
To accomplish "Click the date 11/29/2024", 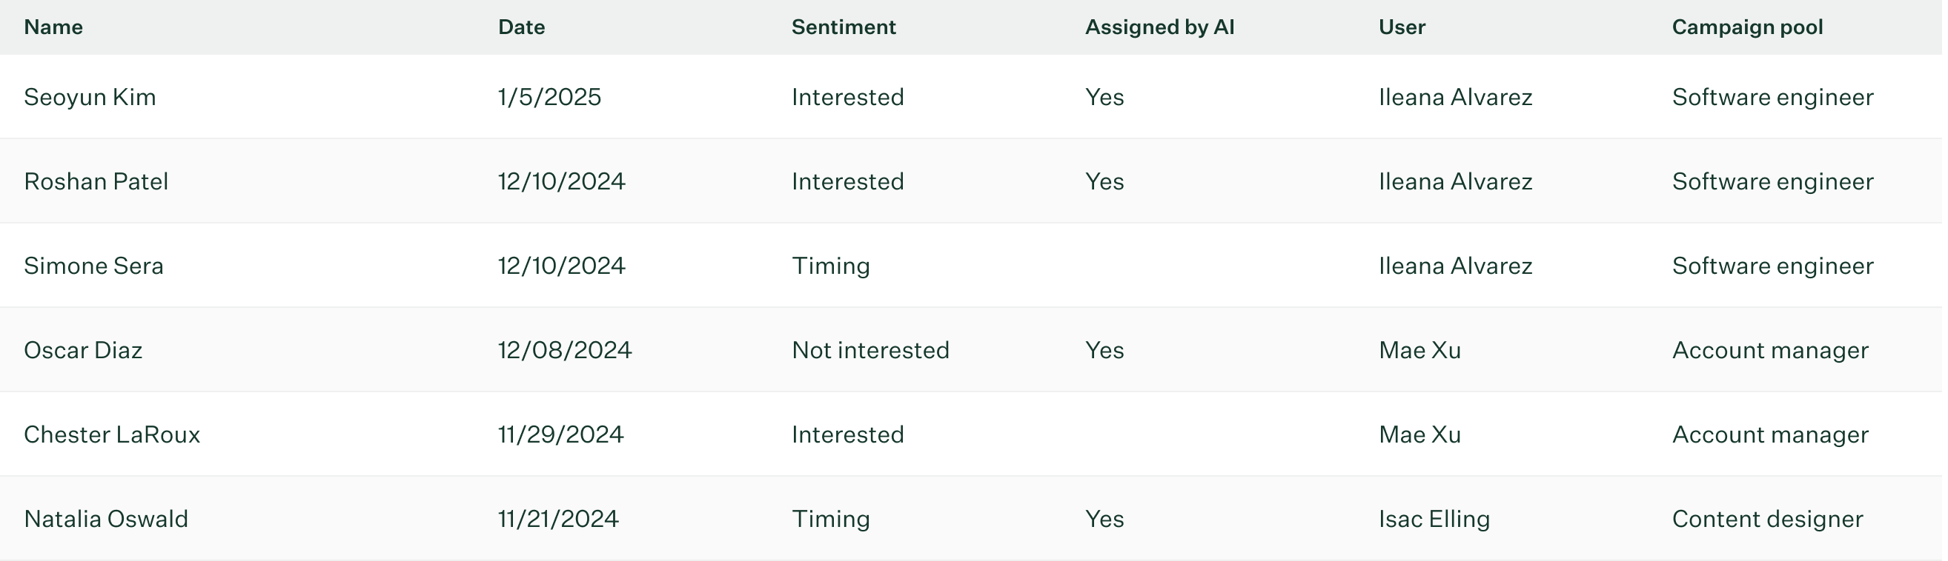I will 561,435.
